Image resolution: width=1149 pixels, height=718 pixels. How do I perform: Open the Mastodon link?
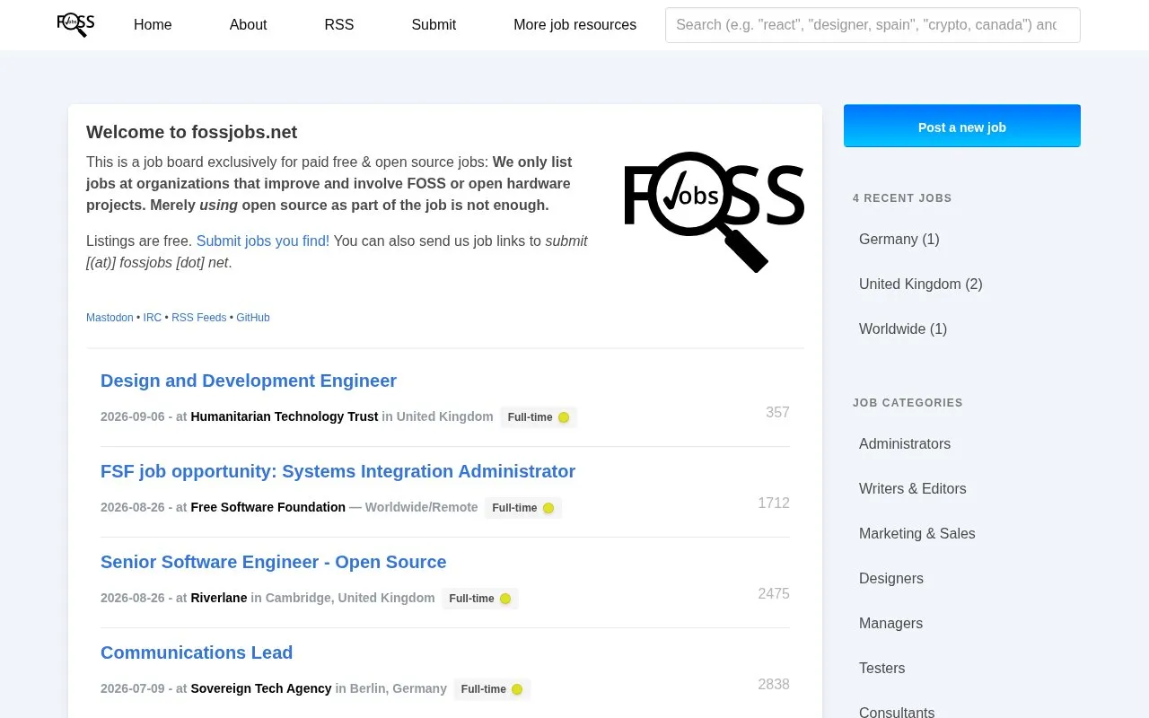pyautogui.click(x=110, y=318)
